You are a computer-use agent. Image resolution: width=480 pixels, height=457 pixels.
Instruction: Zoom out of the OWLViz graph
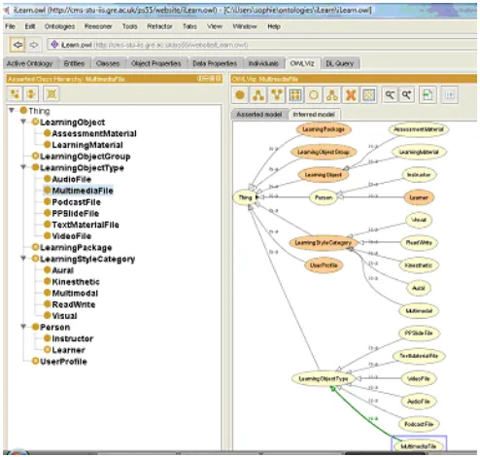click(390, 94)
